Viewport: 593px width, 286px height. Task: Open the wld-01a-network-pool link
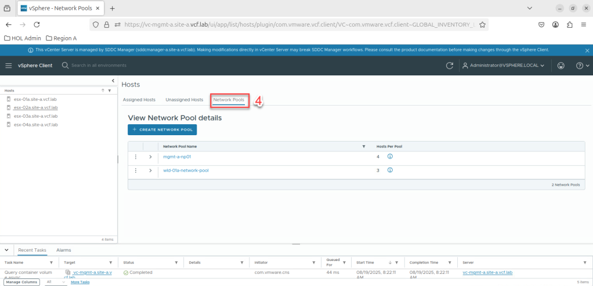(x=186, y=170)
